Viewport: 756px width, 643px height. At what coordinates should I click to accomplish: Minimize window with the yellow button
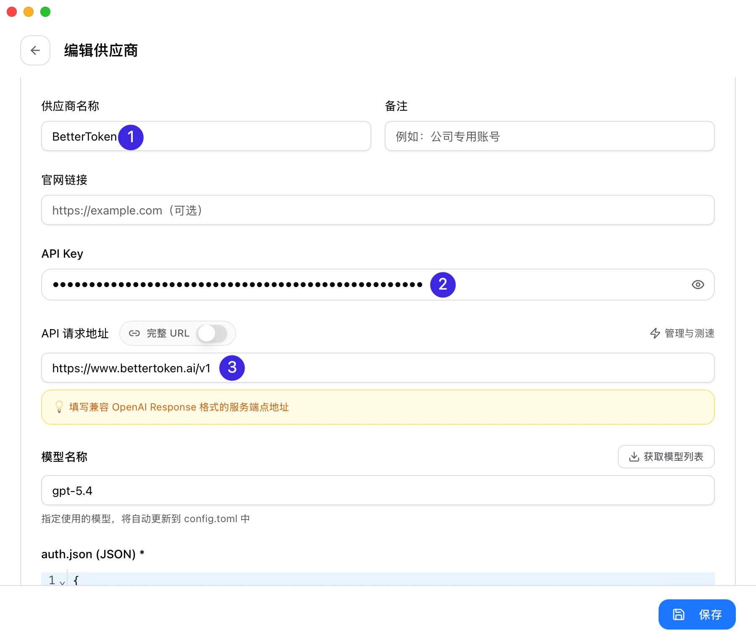point(29,12)
